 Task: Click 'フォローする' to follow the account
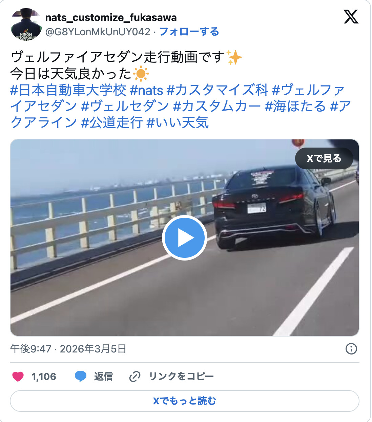click(x=189, y=32)
